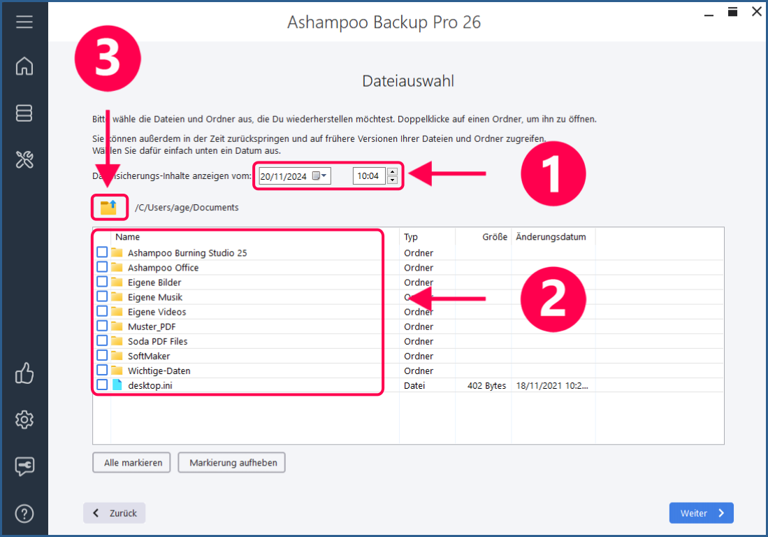
Task: Enable the Eigene Musik checkbox
Action: (102, 296)
